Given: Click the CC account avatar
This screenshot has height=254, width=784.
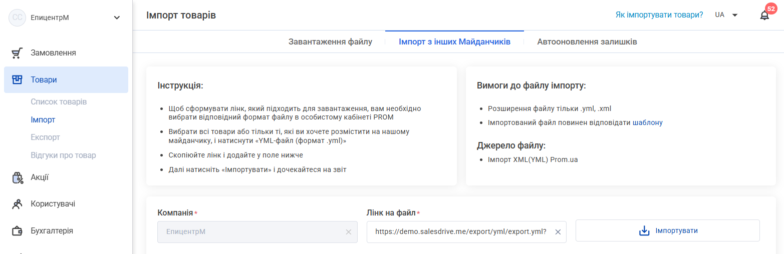Looking at the screenshot, I should click(18, 17).
